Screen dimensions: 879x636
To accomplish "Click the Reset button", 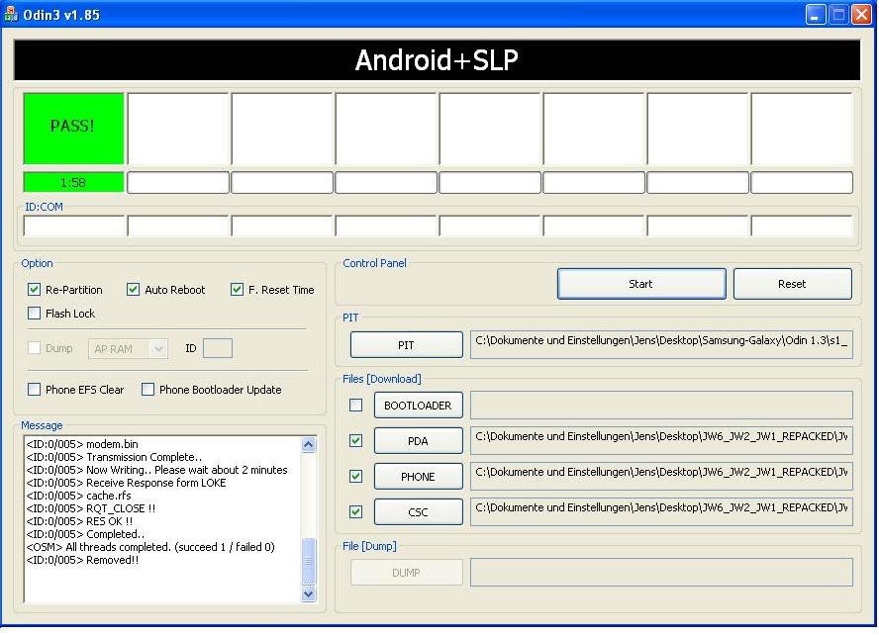I will pos(792,284).
